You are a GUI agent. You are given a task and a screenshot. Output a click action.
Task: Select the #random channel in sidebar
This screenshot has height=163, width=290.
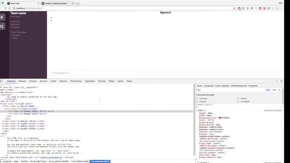[15, 27]
